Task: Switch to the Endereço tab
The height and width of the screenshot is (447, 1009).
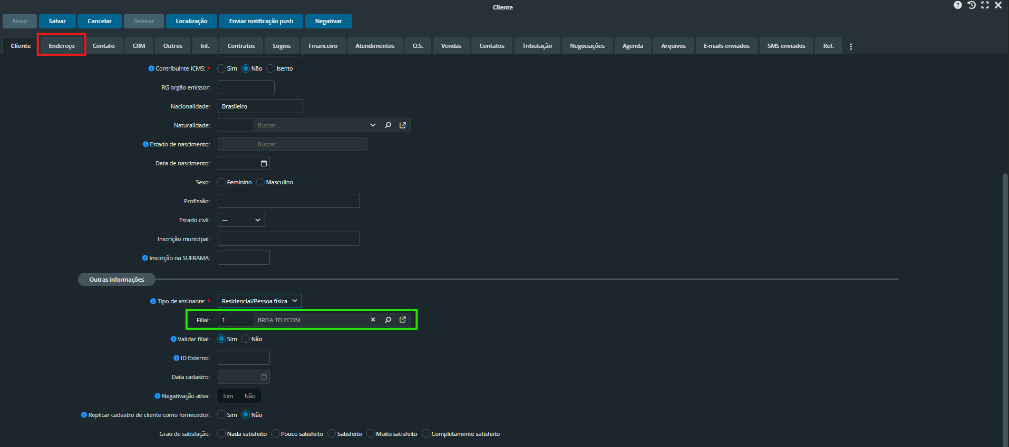Action: click(62, 46)
